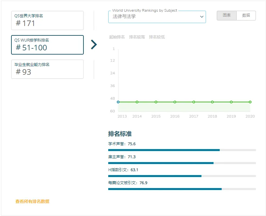Click the 2018 data point on chart
Viewport: 266px width, 216px height.
pyautogui.click(x=213, y=102)
